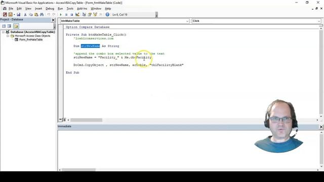Click View Object icon in Project panel
324x182 pixels.
(x=9, y=26)
